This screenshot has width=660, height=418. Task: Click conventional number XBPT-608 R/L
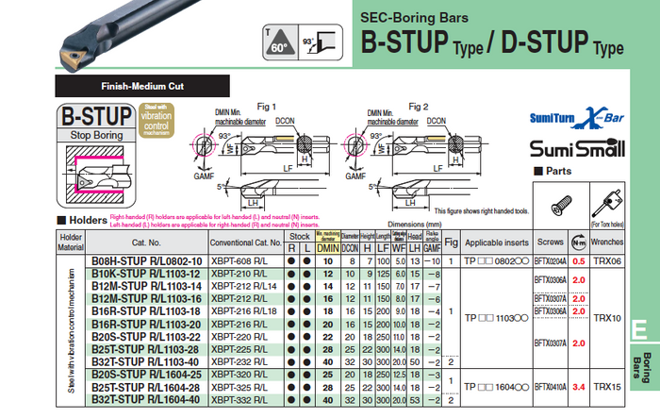(x=239, y=260)
